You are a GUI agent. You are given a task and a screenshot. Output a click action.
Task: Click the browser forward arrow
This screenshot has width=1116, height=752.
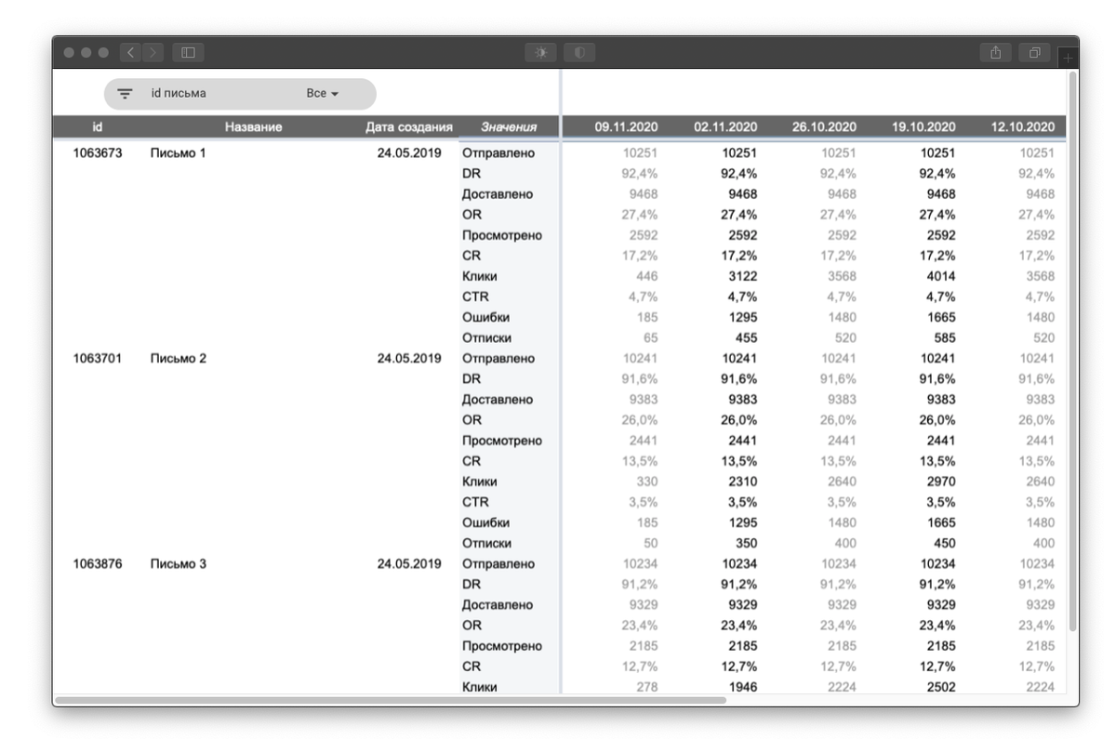coord(153,53)
